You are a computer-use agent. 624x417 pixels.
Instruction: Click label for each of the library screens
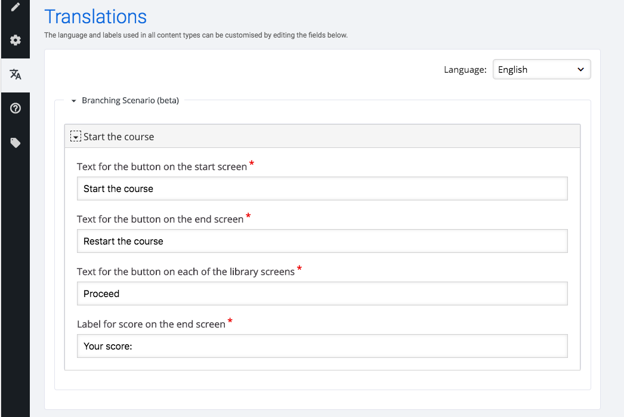pyautogui.click(x=186, y=272)
